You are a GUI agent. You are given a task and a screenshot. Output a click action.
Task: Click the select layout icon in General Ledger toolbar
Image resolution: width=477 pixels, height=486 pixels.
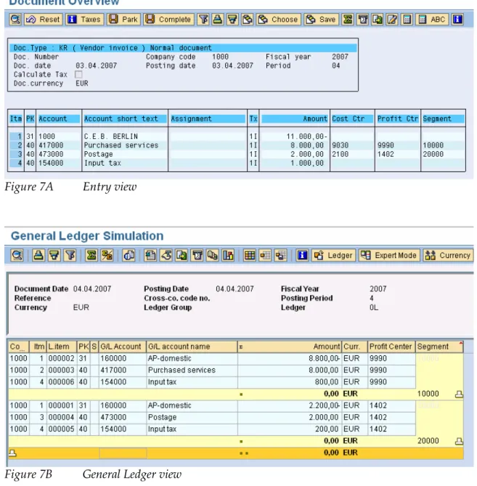point(265,256)
